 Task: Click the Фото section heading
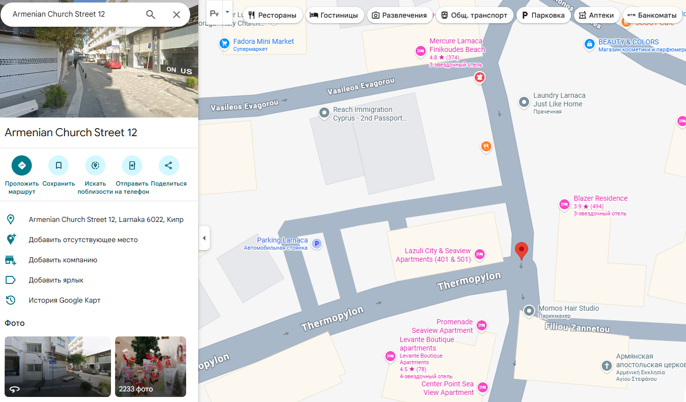click(15, 323)
